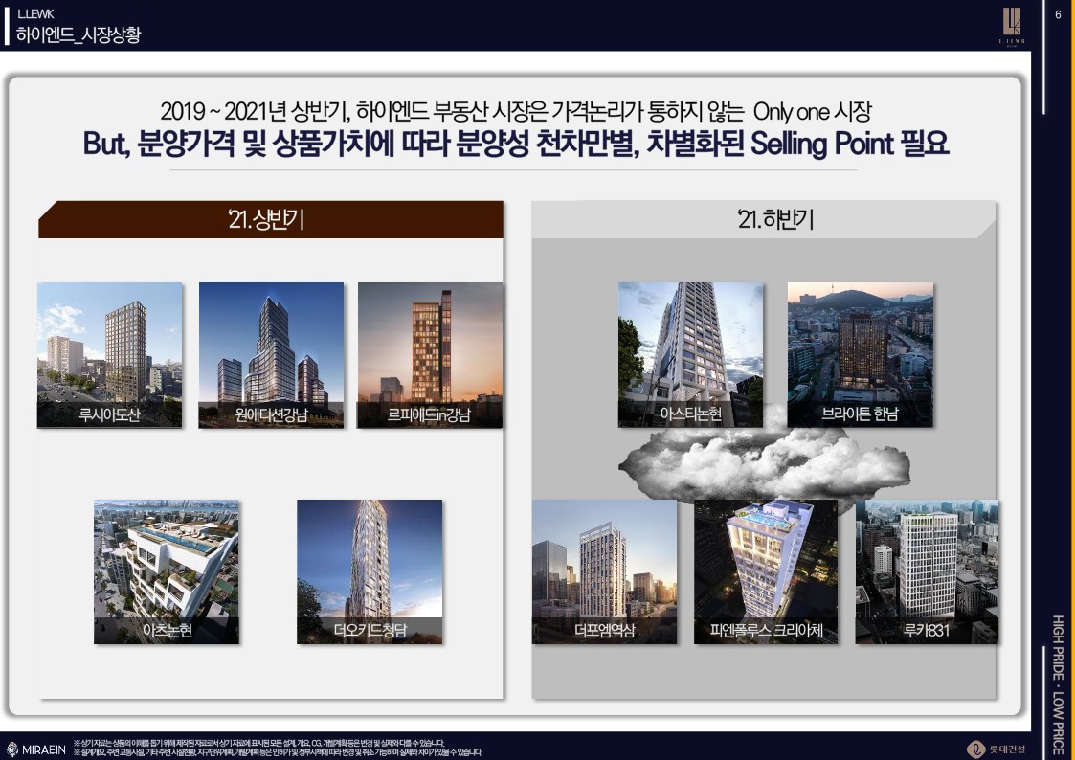The height and width of the screenshot is (760, 1075).
Task: Click the 브라이튼 한남 night view image
Action: coord(860,354)
